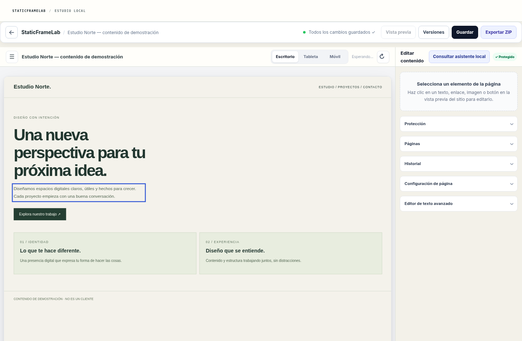Select the 'DISEÑO CON INTENCIÓN' eyebrow text
This screenshot has height=341, width=522.
(x=36, y=118)
